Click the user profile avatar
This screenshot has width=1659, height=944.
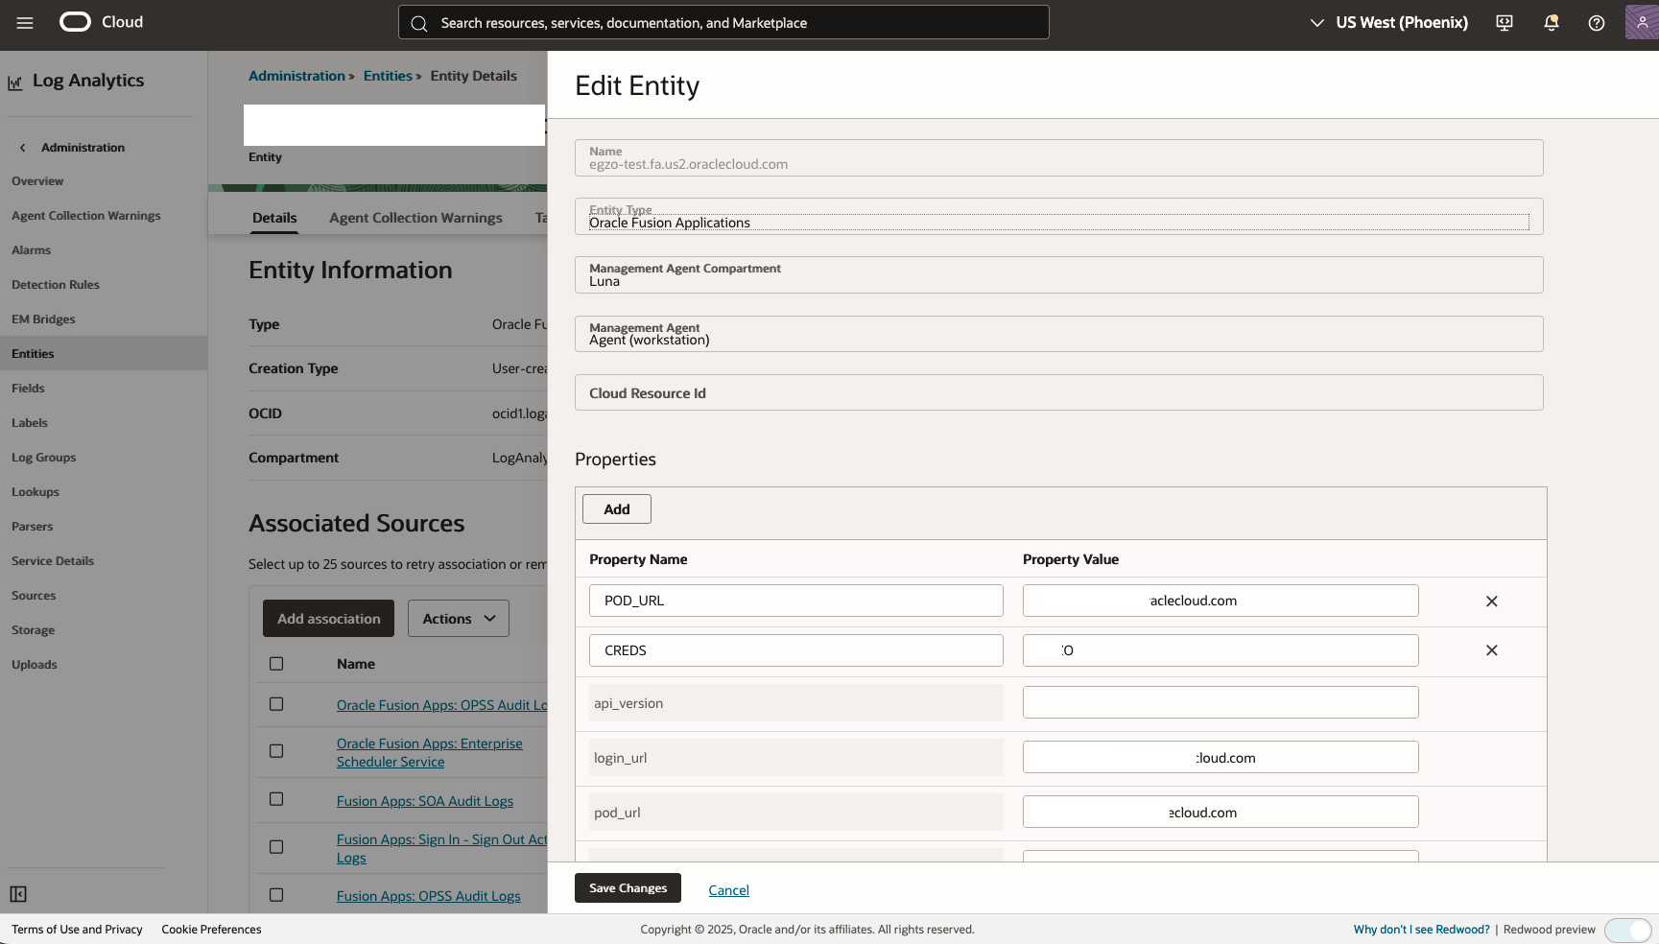tap(1641, 22)
